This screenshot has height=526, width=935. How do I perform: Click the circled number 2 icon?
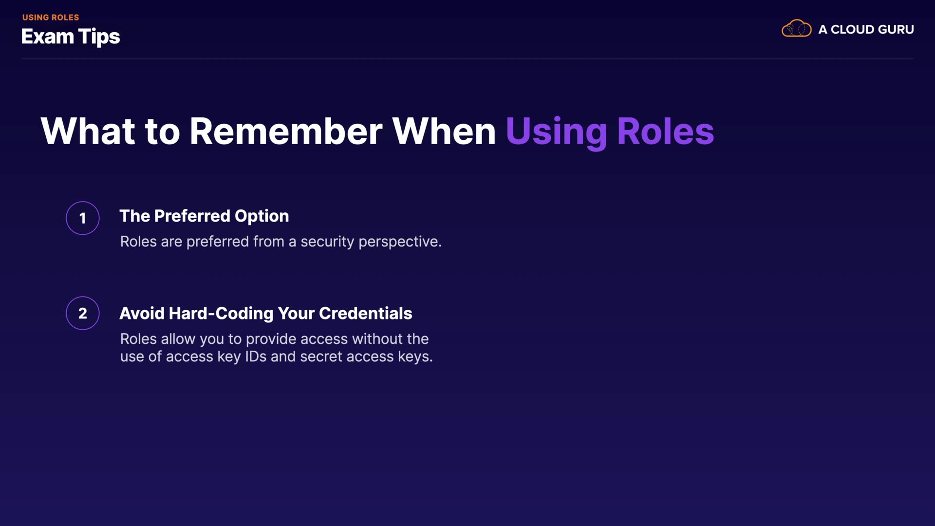[x=83, y=313]
